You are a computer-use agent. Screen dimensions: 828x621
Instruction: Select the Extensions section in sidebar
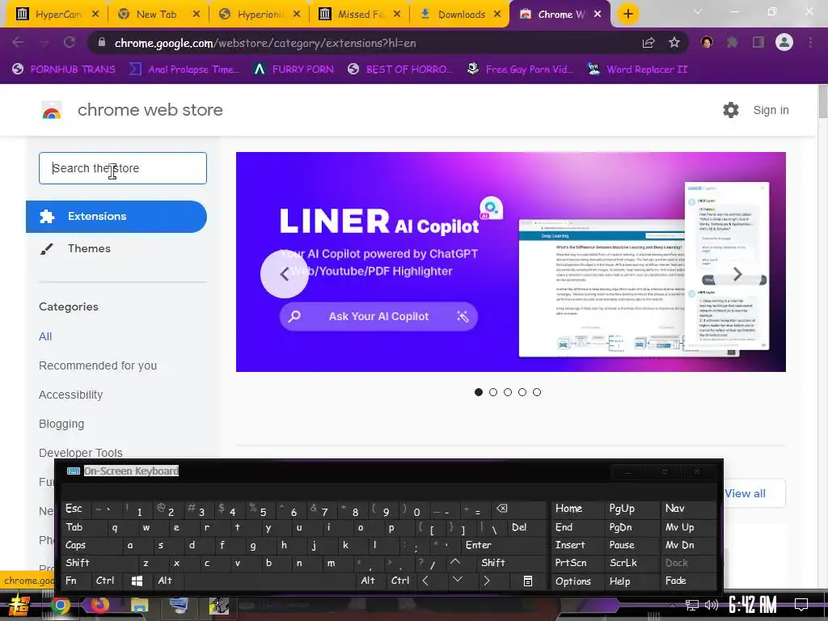click(x=116, y=217)
